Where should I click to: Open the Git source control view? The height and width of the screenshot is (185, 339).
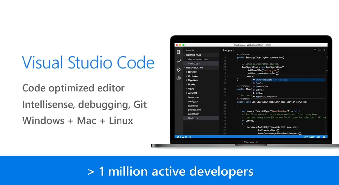(x=178, y=70)
